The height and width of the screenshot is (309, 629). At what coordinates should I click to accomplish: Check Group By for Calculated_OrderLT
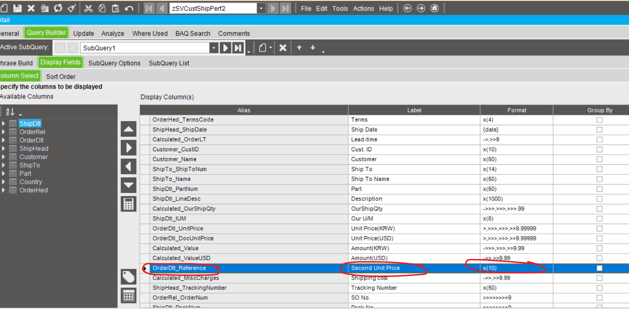pos(599,139)
